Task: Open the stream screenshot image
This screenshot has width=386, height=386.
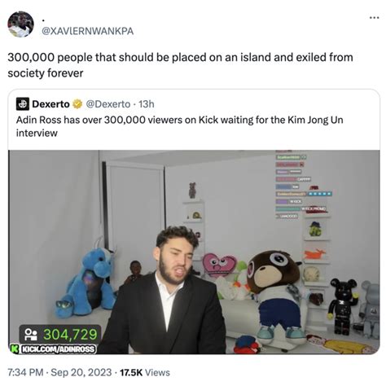Action: [194, 252]
